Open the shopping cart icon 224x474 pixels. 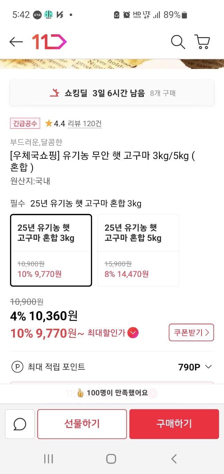coord(202,42)
